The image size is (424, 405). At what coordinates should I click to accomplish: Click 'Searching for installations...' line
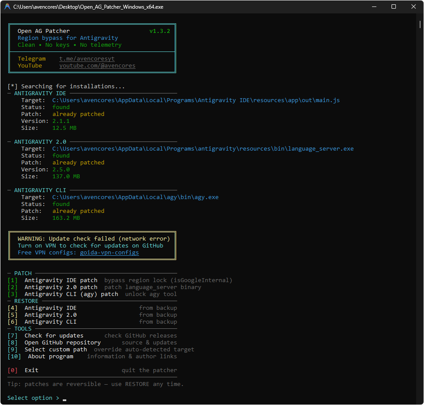pyautogui.click(x=66, y=87)
